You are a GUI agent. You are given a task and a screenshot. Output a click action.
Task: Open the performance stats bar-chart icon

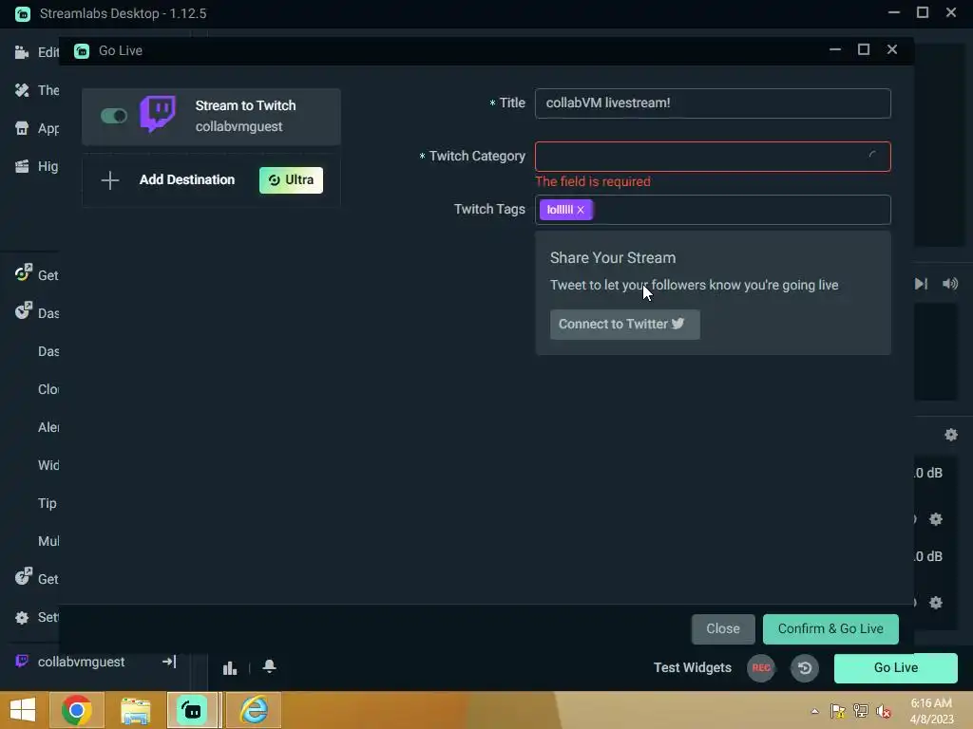coord(230,667)
